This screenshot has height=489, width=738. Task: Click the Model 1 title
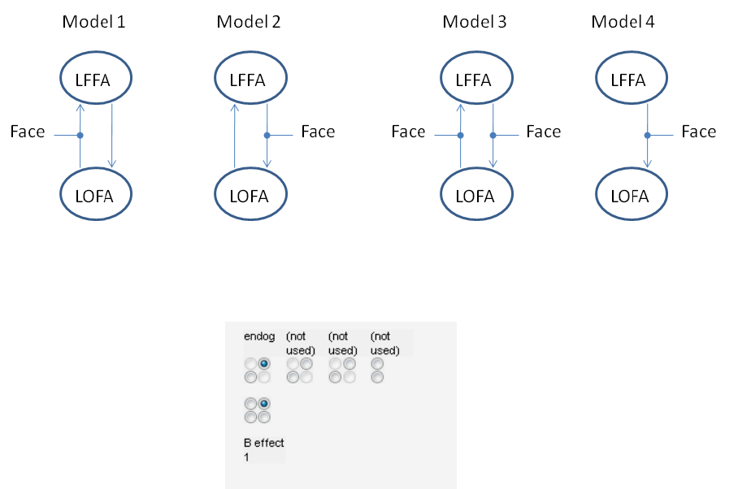(94, 22)
